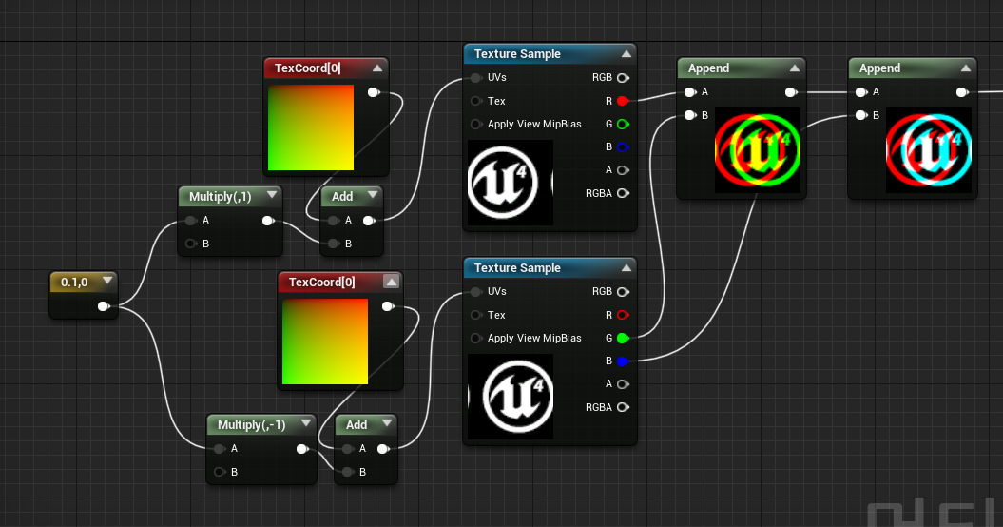Click the unconnected red R pin on lower Texture Sample

pos(623,315)
